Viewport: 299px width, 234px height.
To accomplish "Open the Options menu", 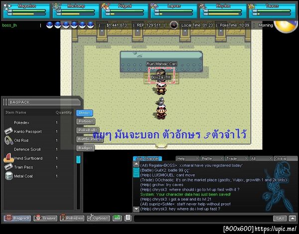I will click(98, 218).
